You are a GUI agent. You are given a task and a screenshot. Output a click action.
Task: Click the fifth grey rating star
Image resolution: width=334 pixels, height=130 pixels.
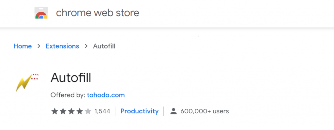point(88,111)
